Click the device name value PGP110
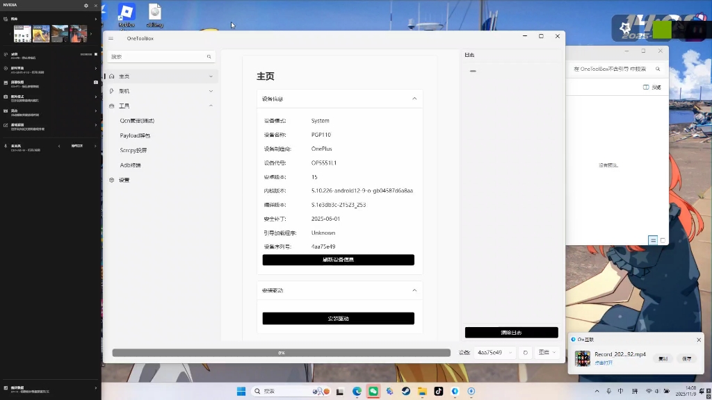This screenshot has height=400, width=712. [x=321, y=135]
